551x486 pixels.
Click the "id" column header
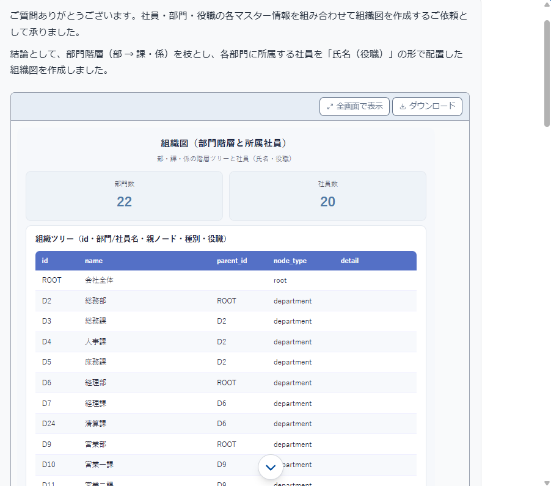[x=45, y=261]
